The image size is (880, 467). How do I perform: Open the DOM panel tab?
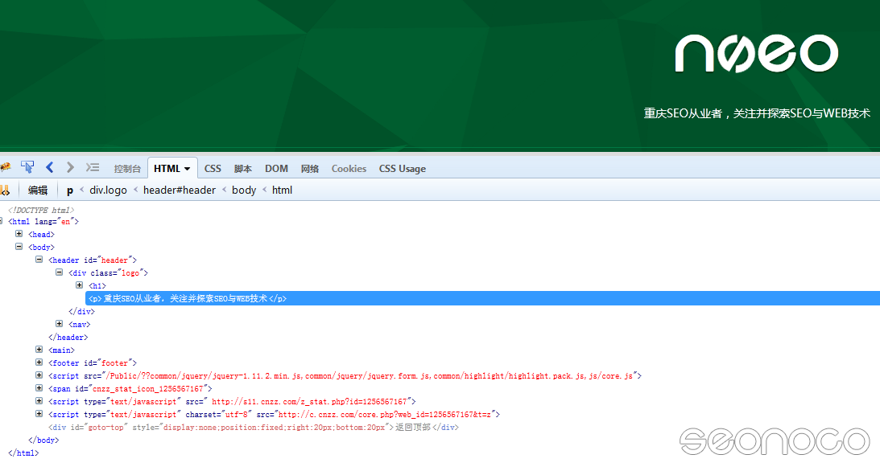276,169
